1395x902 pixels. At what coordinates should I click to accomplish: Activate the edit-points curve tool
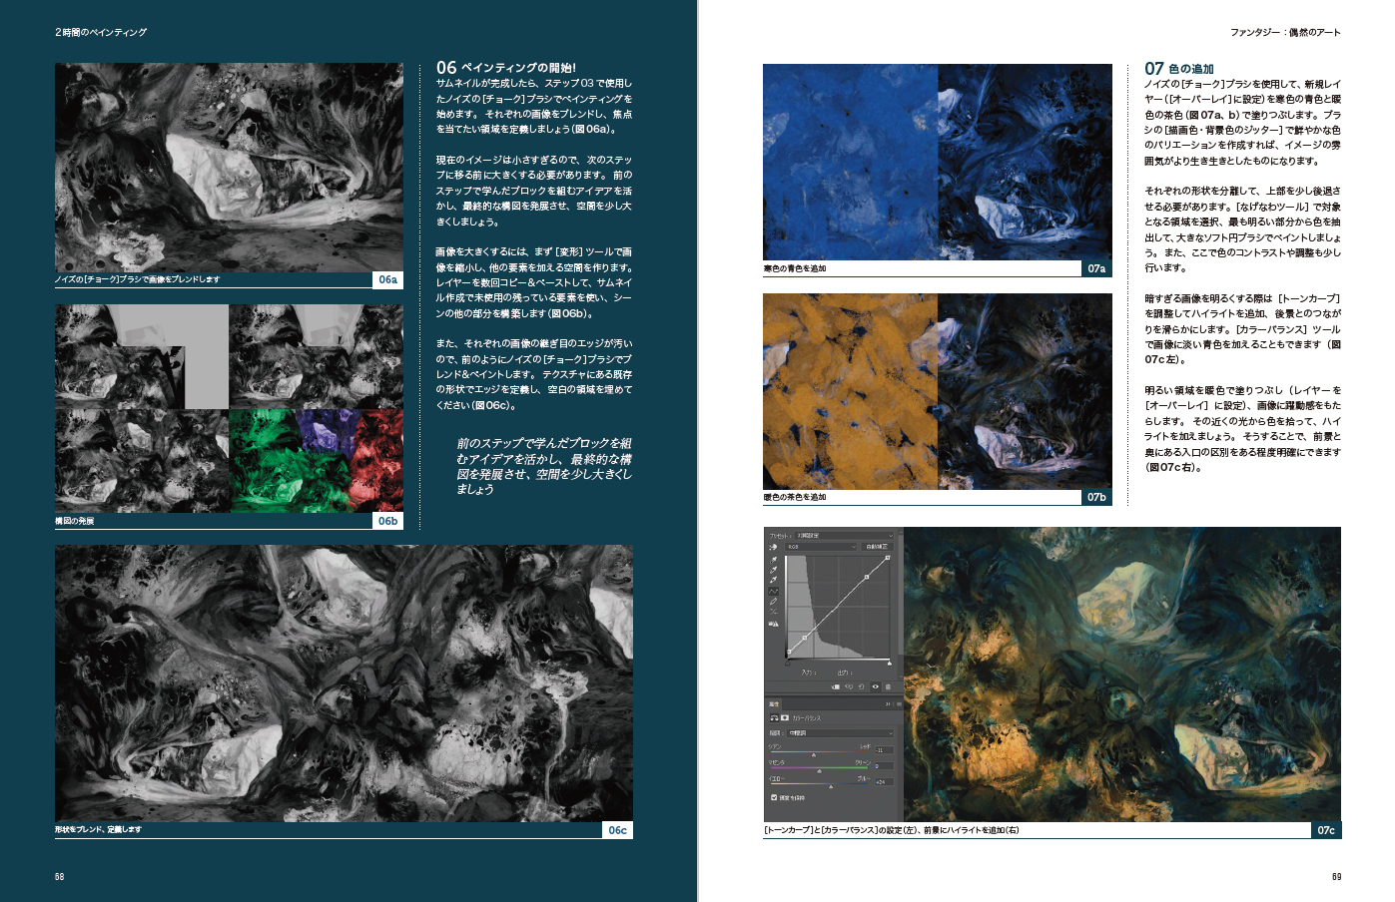[773, 591]
